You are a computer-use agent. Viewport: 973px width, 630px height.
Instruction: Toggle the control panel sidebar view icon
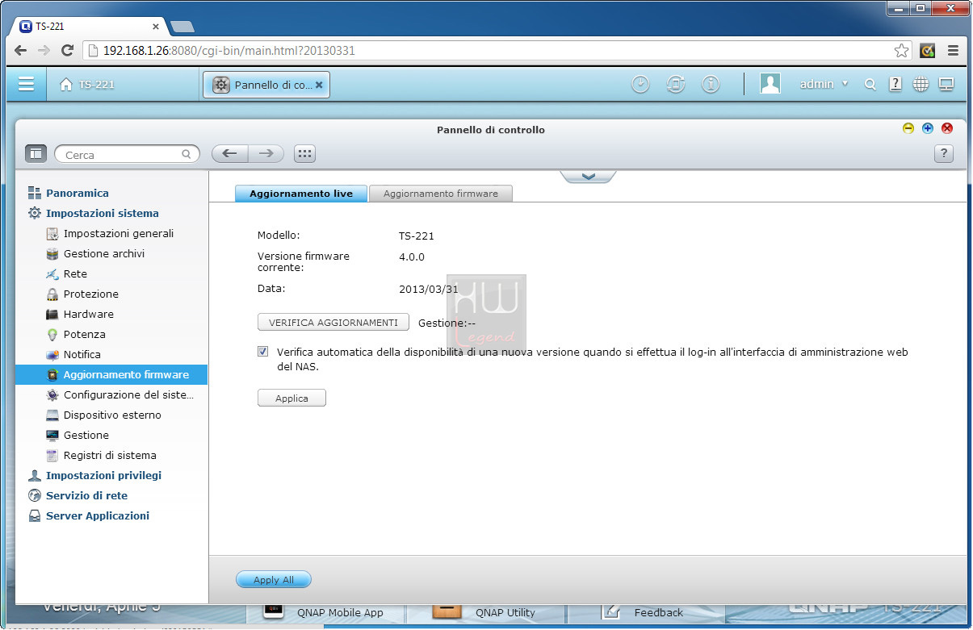pos(36,153)
